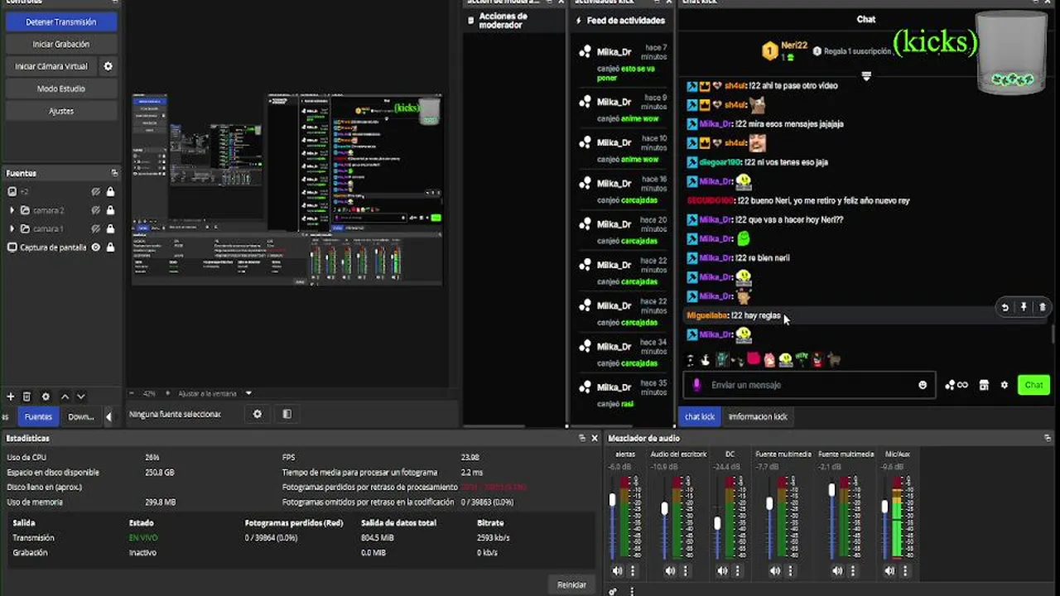This screenshot has width=1060, height=596.
Task: Start recording with Iniciar Grabación
Action: coord(61,44)
